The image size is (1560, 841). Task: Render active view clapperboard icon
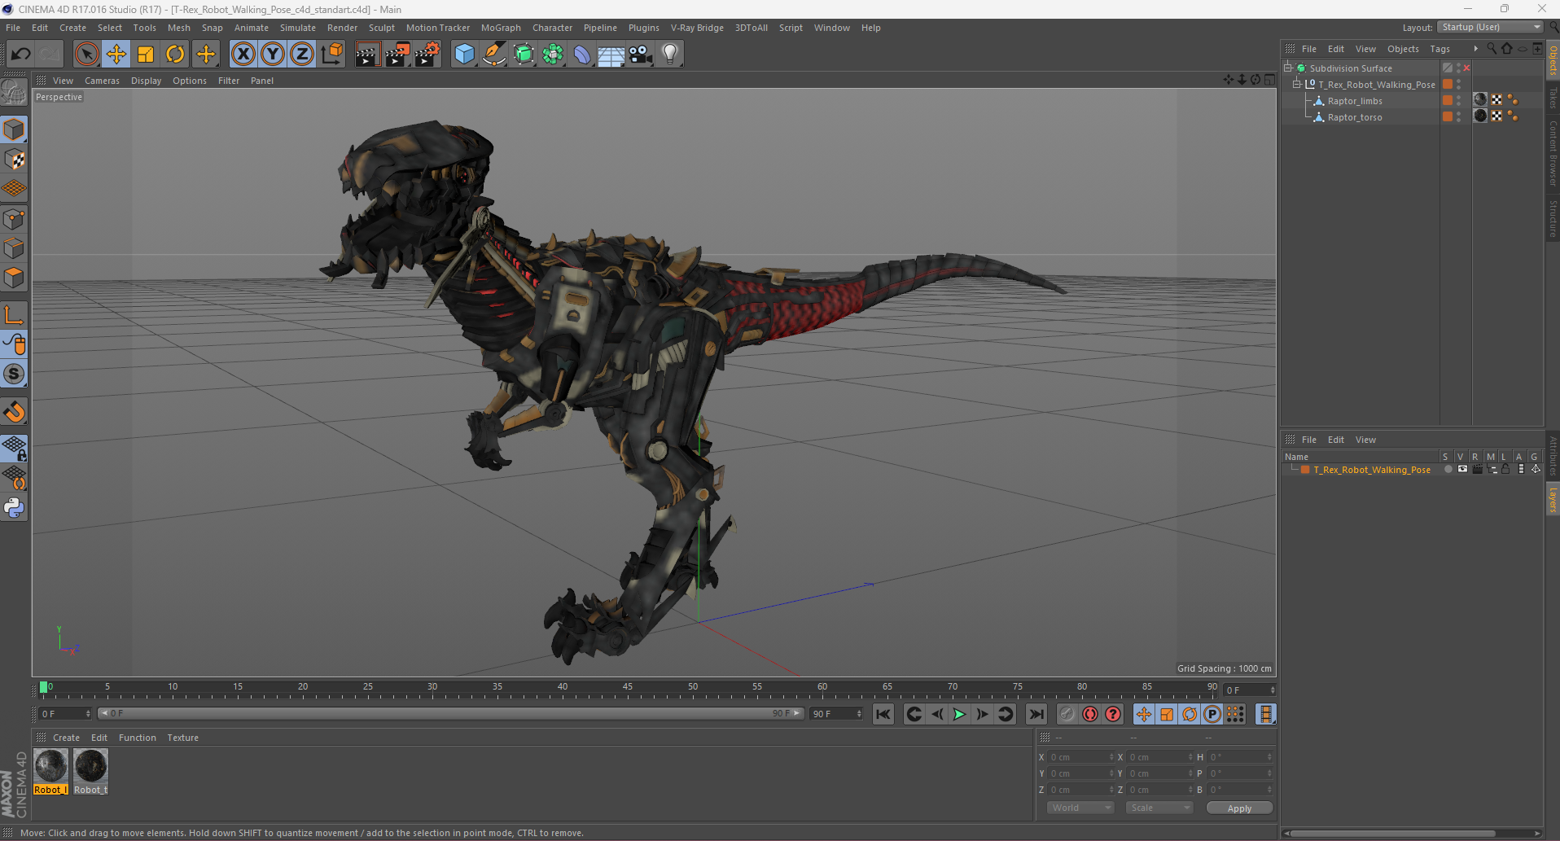367,54
